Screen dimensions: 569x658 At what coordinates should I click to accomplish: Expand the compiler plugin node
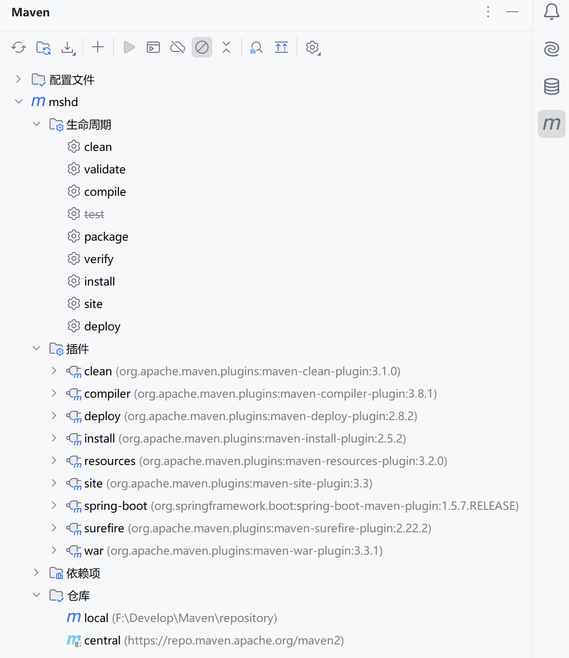click(x=54, y=393)
